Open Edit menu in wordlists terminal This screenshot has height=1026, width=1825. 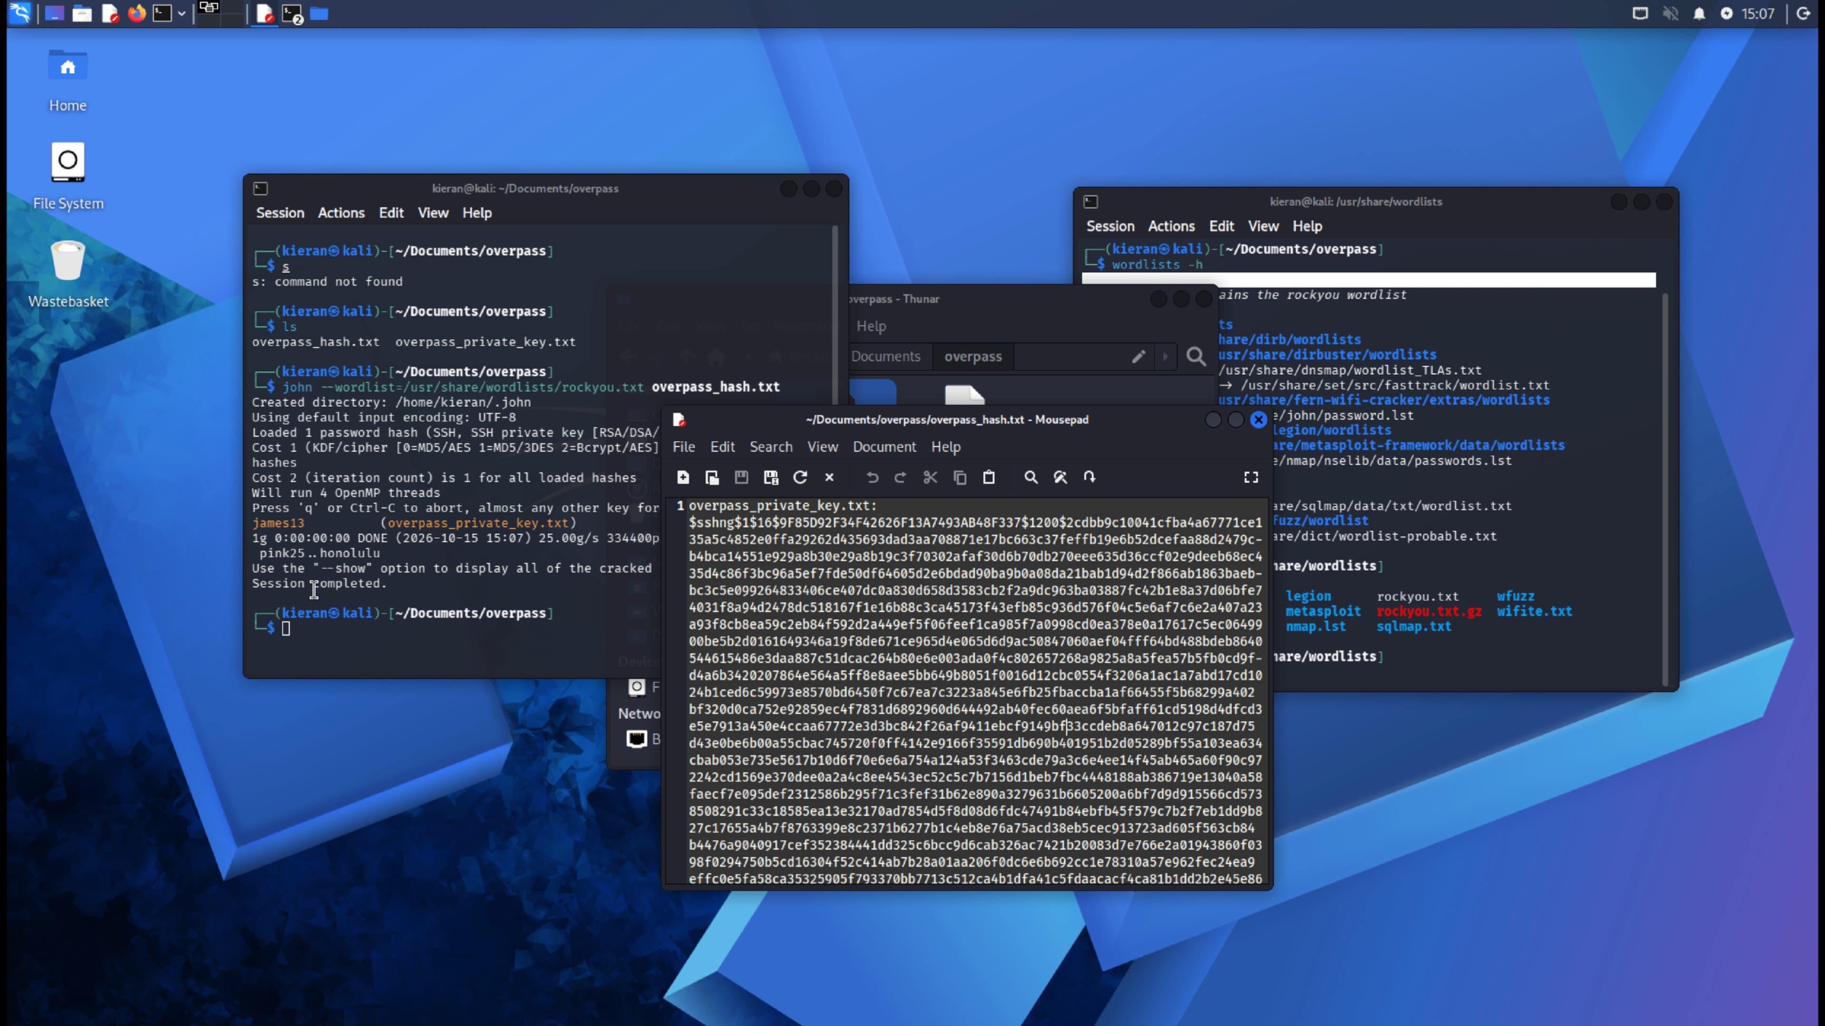pos(1221,227)
